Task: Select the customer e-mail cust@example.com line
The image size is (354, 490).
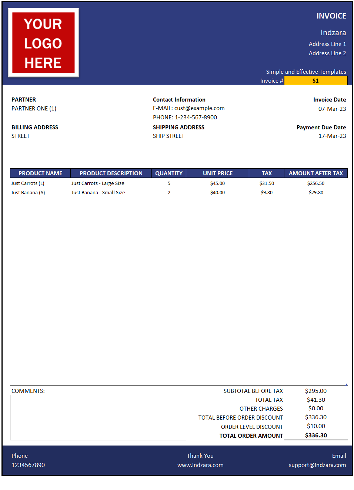Action: (189, 108)
